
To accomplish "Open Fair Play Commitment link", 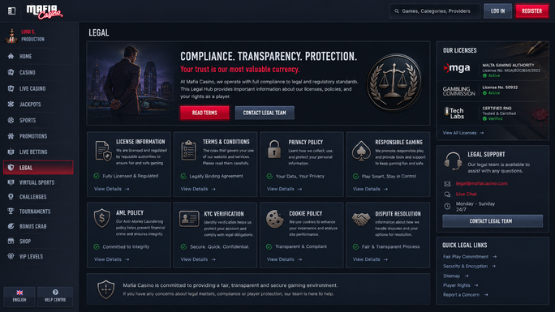I will click(469, 257).
